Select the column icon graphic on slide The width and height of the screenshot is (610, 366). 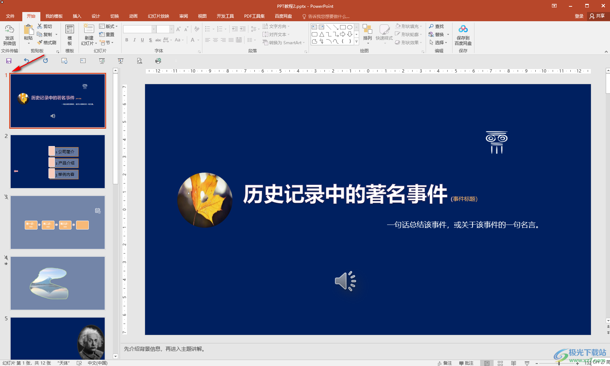[497, 142]
